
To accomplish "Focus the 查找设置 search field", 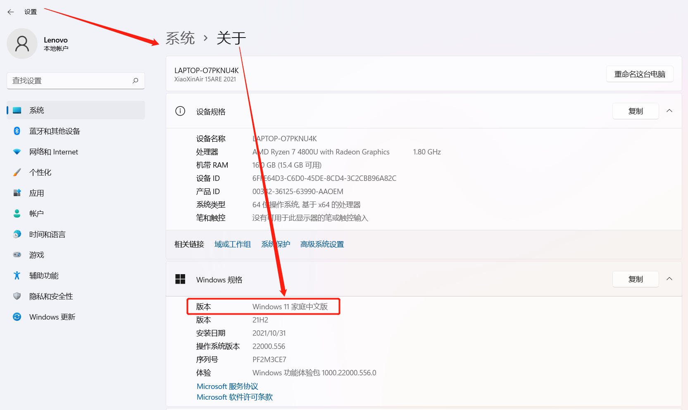I will click(76, 81).
